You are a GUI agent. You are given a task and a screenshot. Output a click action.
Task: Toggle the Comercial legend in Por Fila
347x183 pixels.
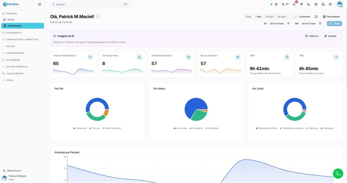click(x=80, y=128)
